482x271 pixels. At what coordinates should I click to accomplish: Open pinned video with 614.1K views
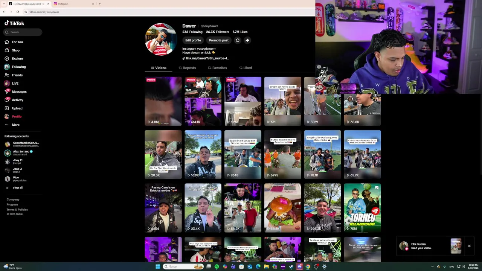point(203,101)
